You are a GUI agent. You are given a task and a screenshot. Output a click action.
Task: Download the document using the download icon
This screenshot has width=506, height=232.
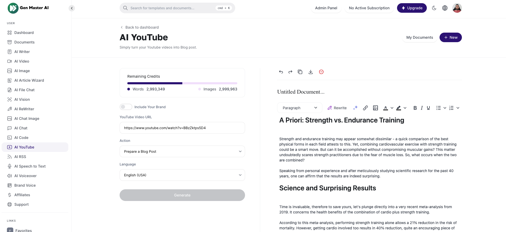tap(310, 72)
